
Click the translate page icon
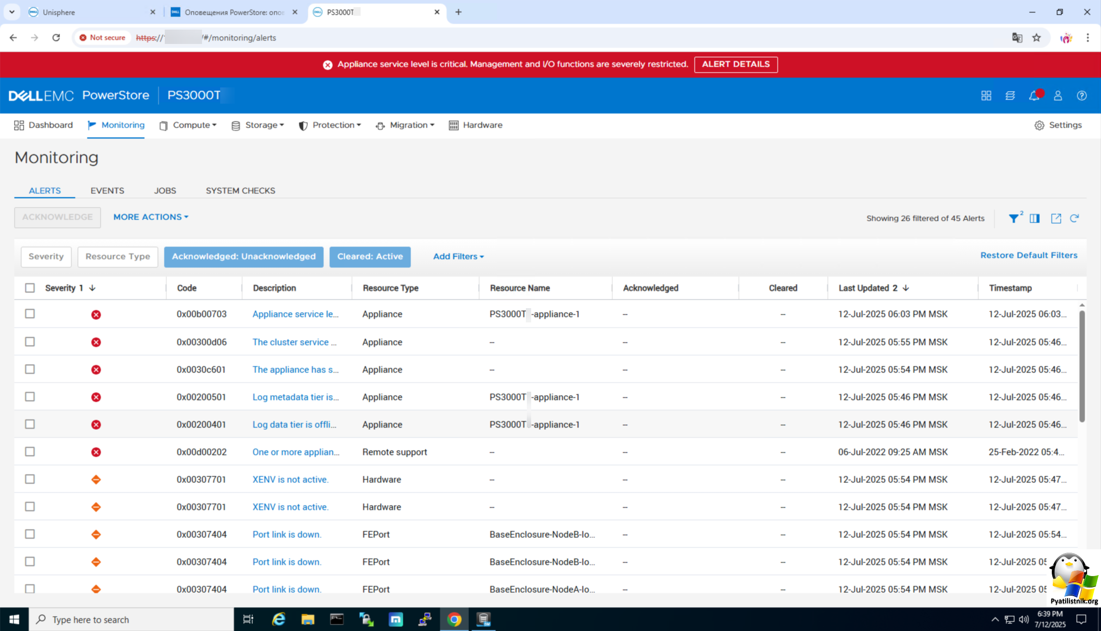click(1017, 37)
